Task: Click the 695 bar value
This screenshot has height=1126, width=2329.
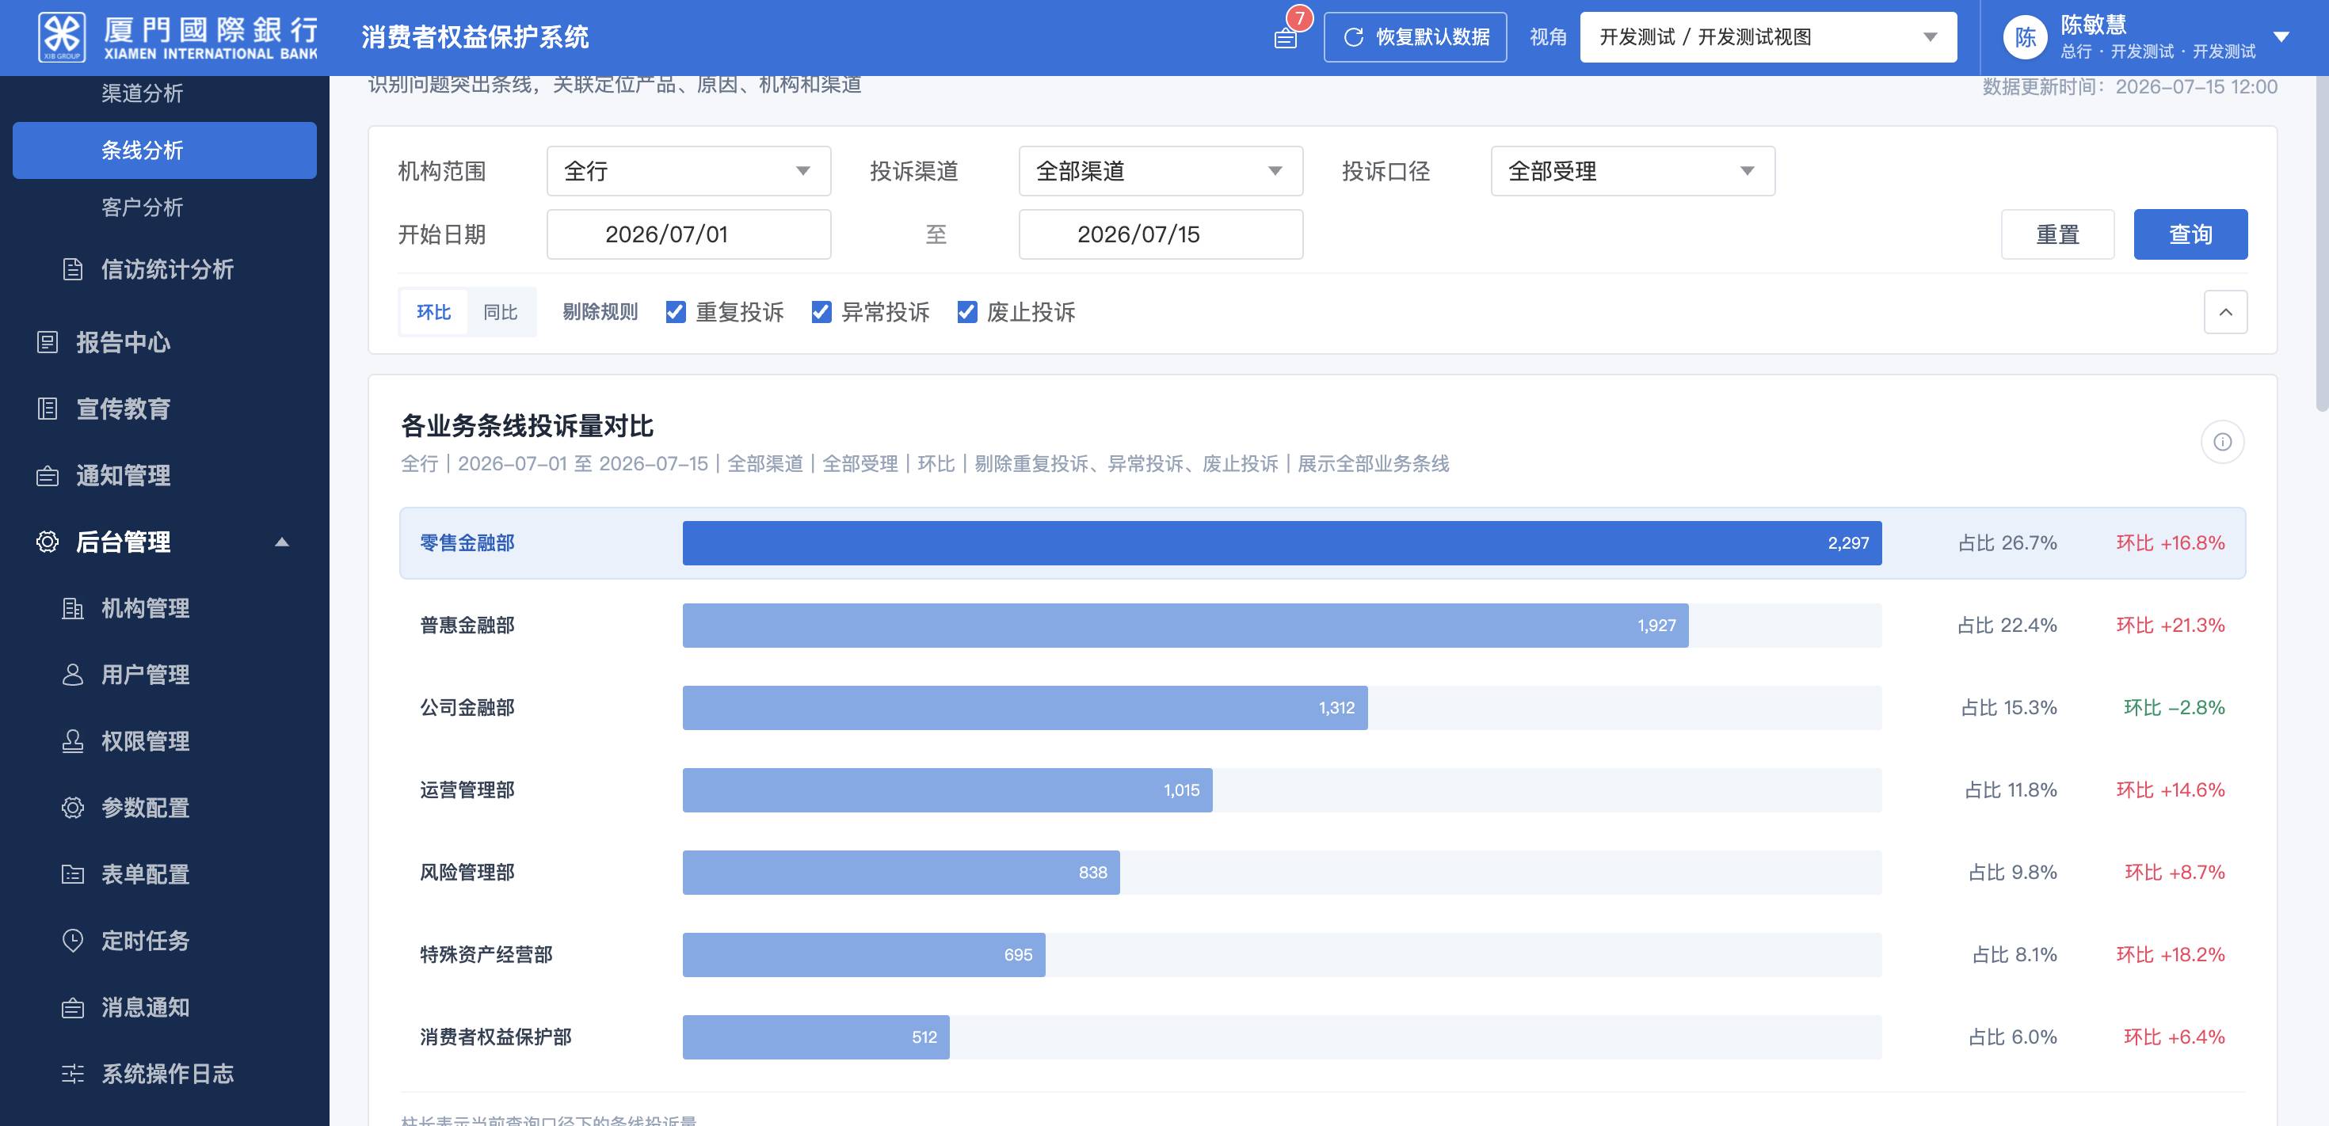Action: pyautogui.click(x=1018, y=954)
